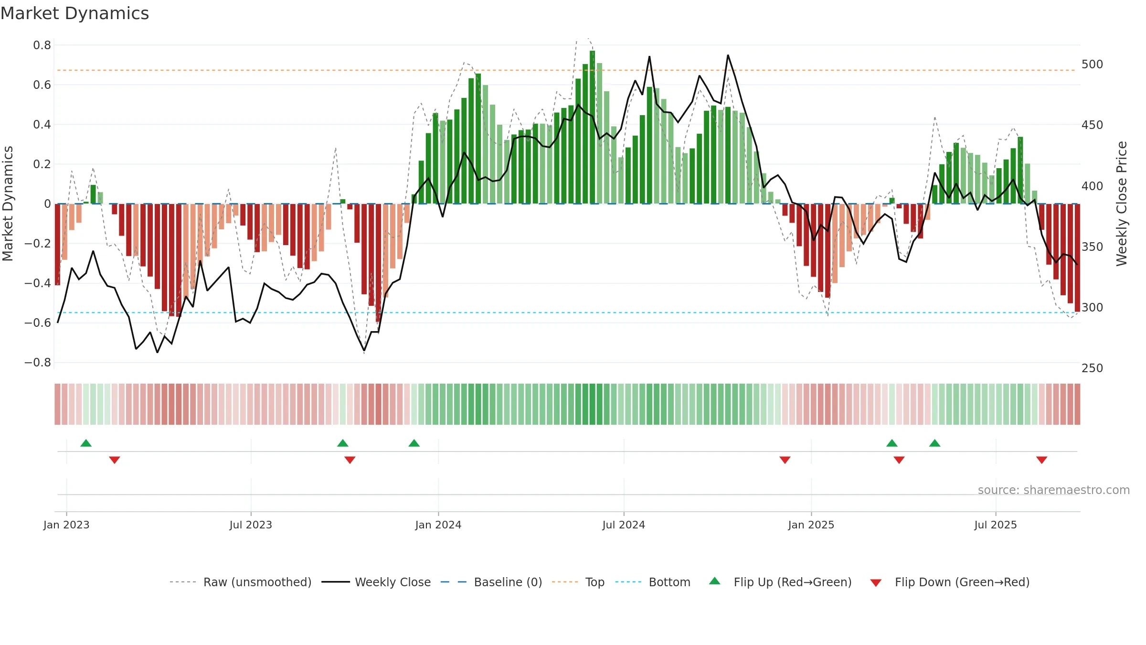The image size is (1146, 645).
Task: Click the red-green heatmap strip below the chart
Action: coord(567,404)
